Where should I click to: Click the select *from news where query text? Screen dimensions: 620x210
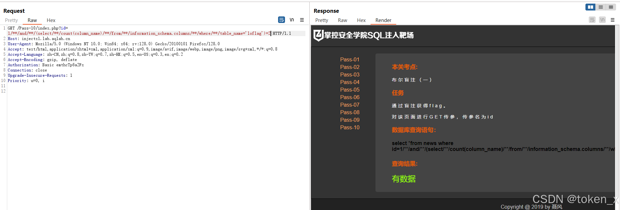(x=503, y=146)
